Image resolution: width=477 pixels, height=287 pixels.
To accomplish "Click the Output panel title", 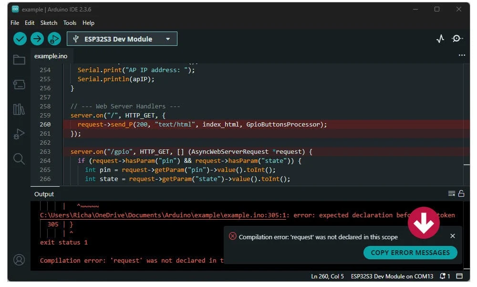I will point(44,194).
